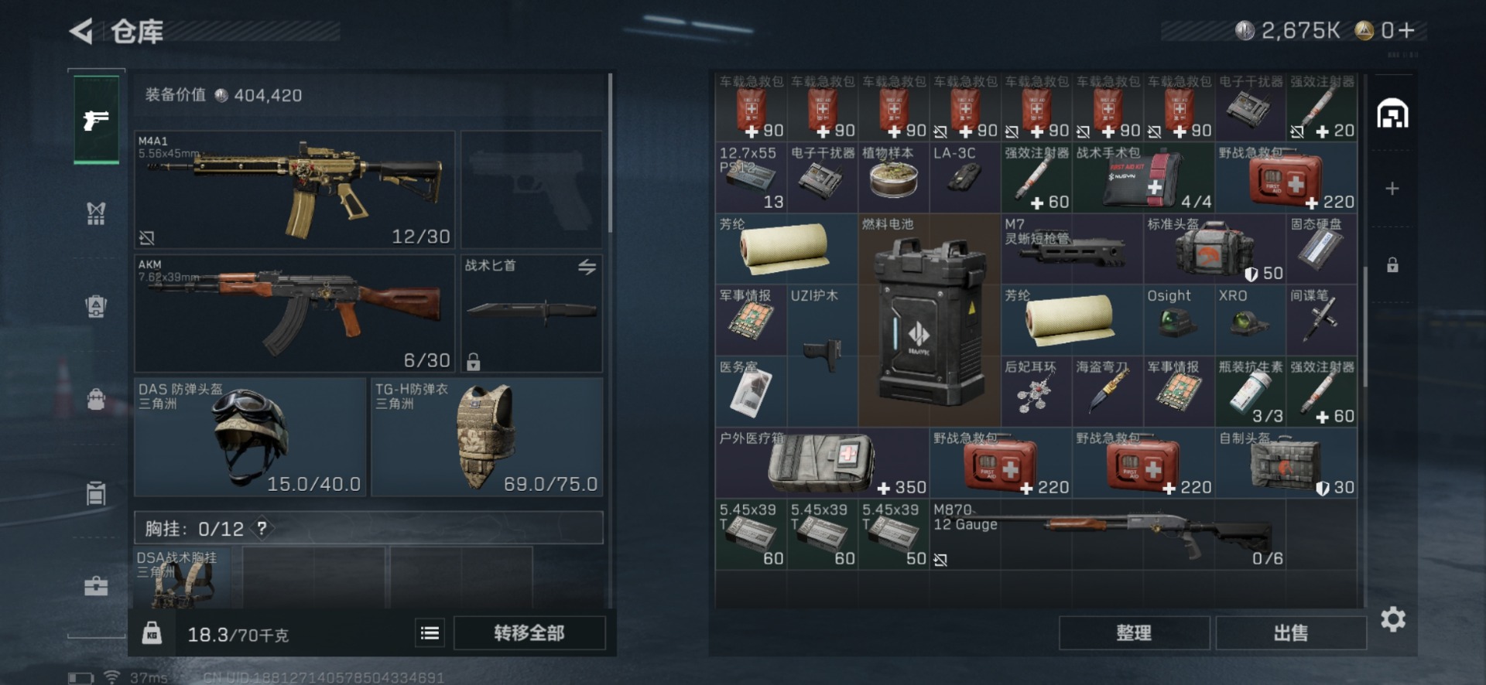Click the weight lock icon beside 18.3/70千克
Image resolution: width=1486 pixels, height=685 pixels.
[152, 633]
